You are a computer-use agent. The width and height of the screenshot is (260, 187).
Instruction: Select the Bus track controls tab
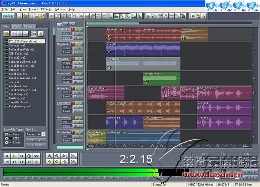click(x=72, y=24)
